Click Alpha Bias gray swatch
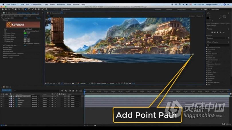Screen dimensions: 232x130 click(25, 41)
